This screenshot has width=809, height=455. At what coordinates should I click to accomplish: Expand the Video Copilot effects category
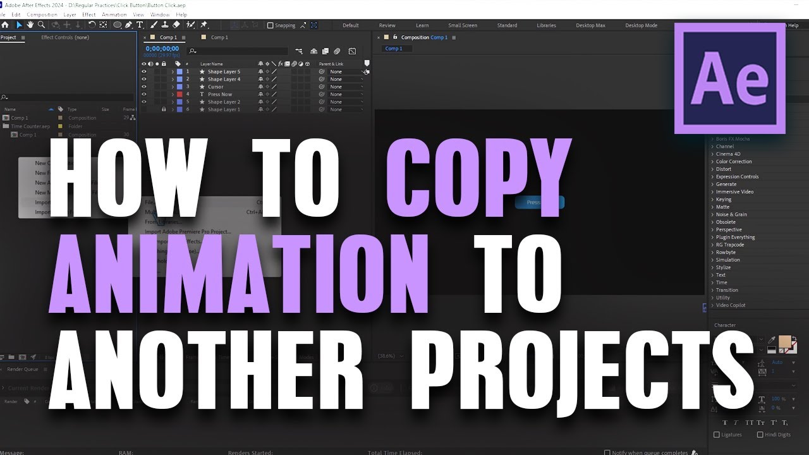coord(713,305)
